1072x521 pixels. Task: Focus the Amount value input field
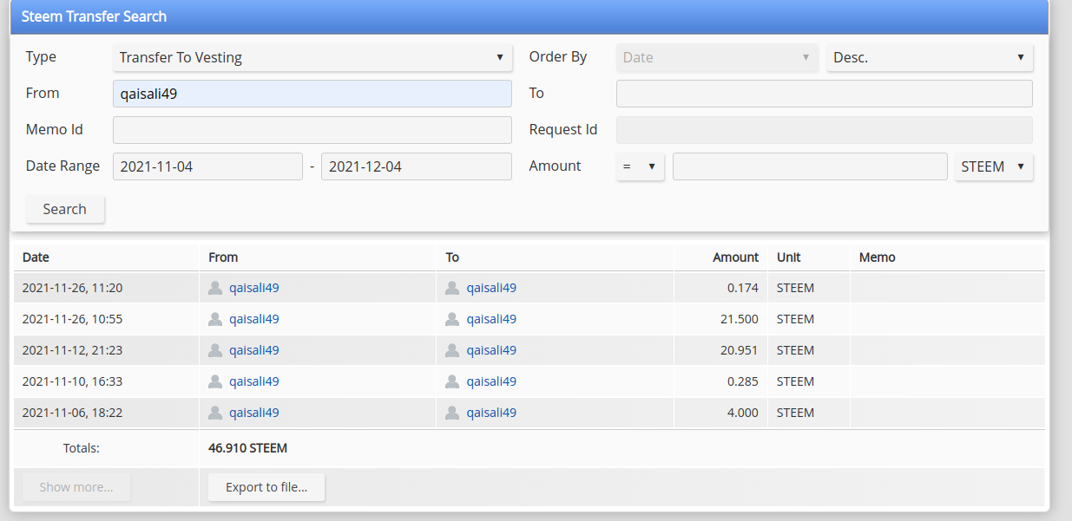click(810, 166)
